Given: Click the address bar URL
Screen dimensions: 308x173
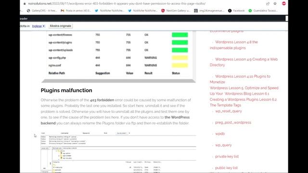Looking at the screenshot, I should [116, 3].
